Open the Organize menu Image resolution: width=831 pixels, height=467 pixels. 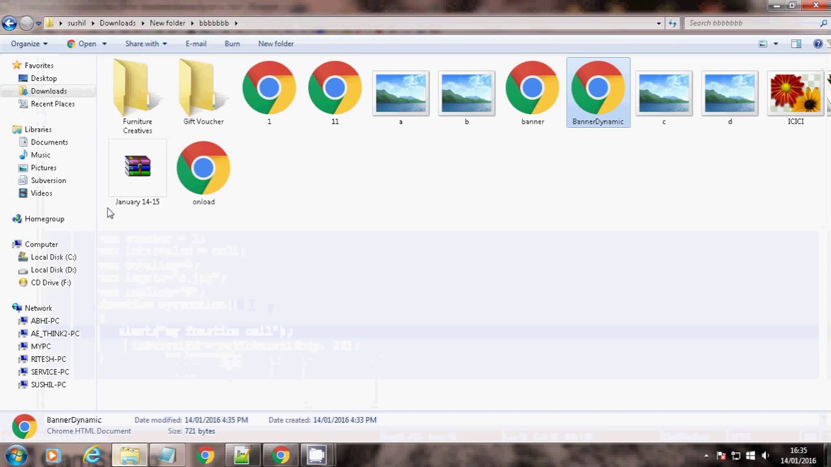pos(29,43)
